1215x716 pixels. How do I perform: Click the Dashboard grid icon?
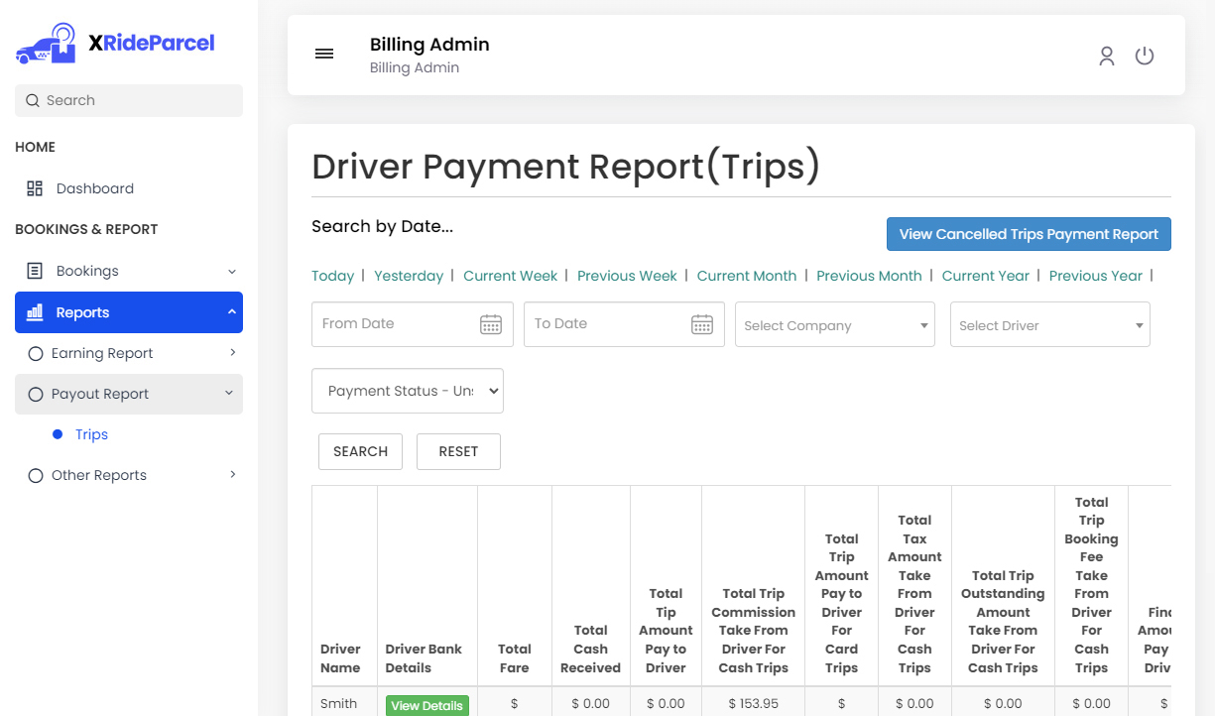tap(35, 188)
